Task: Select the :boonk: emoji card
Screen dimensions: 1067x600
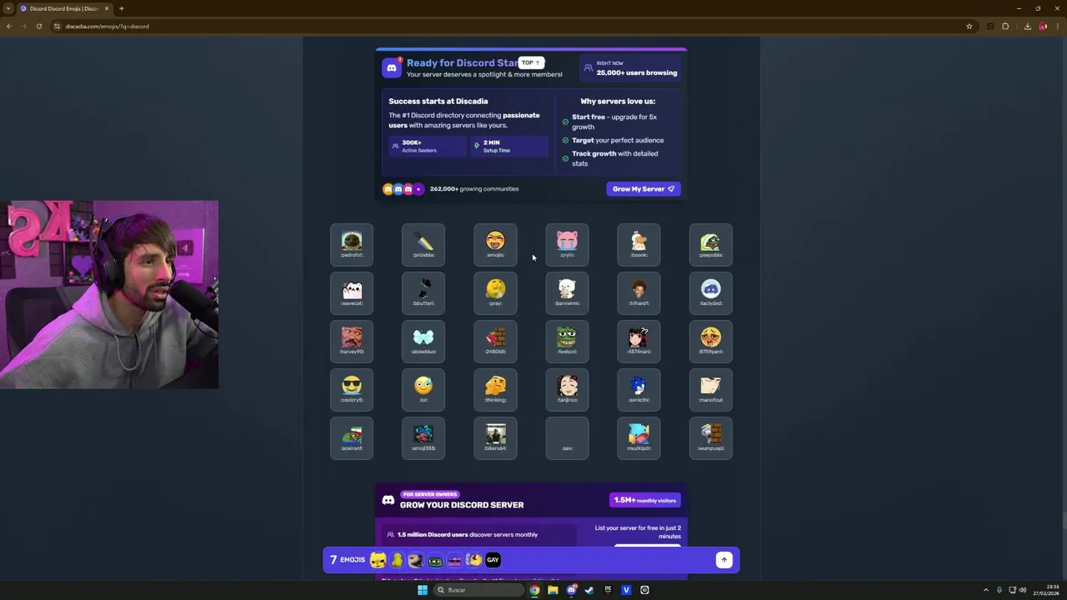Action: point(639,245)
